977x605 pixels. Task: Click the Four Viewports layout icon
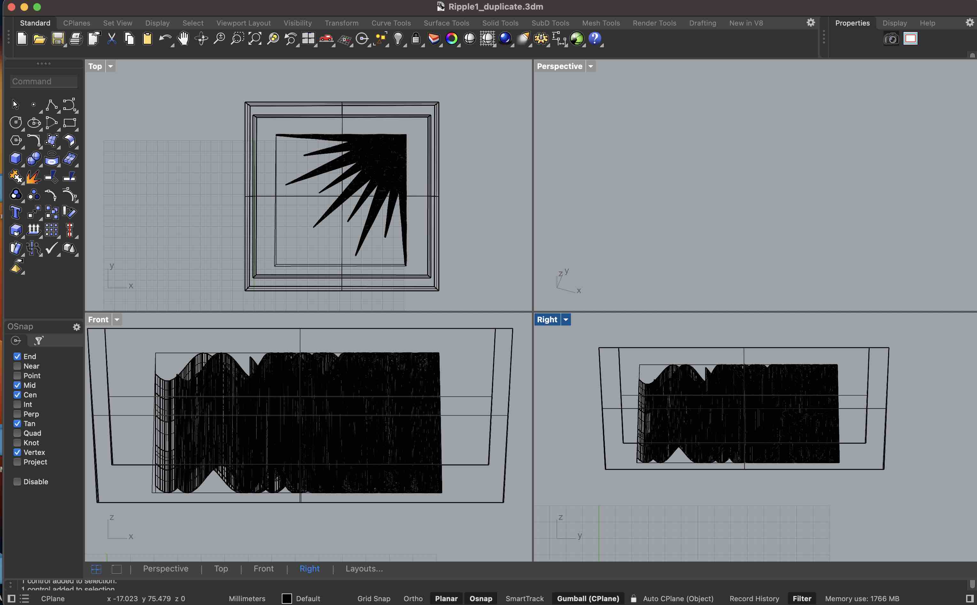coord(308,39)
